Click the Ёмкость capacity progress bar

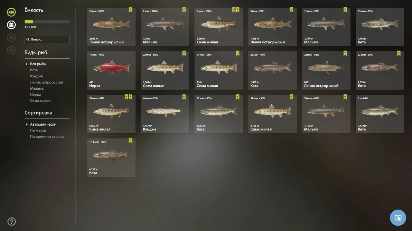47,22
